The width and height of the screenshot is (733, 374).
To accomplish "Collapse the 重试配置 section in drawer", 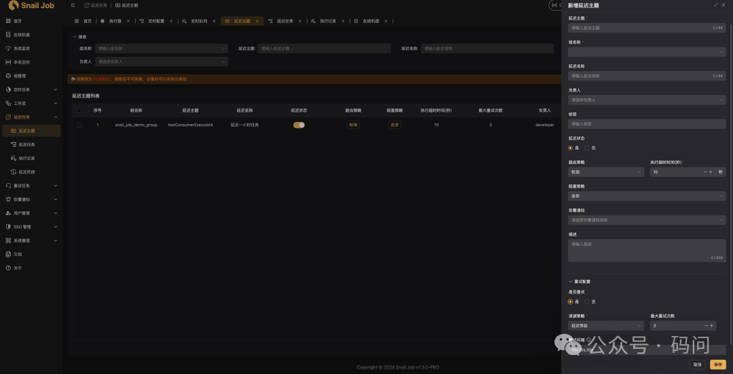I will (x=579, y=282).
